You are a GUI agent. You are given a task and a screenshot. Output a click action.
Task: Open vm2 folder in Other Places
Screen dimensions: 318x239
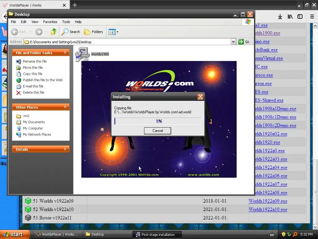tap(26, 116)
